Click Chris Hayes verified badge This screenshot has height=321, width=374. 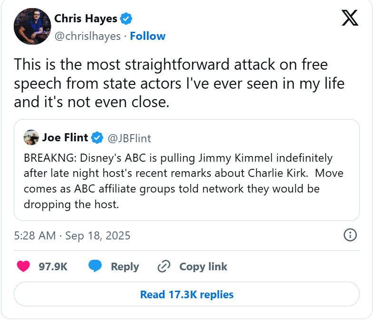click(x=126, y=19)
